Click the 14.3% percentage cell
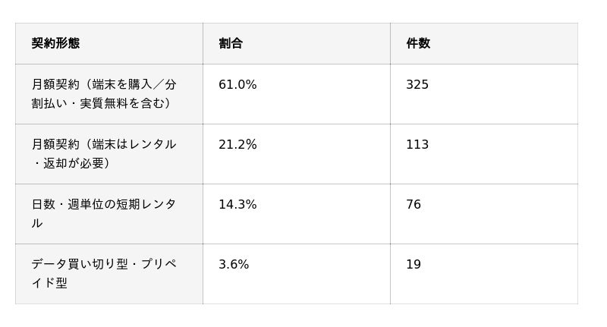Image resolution: width=607 pixels, height=327 pixels. click(237, 204)
